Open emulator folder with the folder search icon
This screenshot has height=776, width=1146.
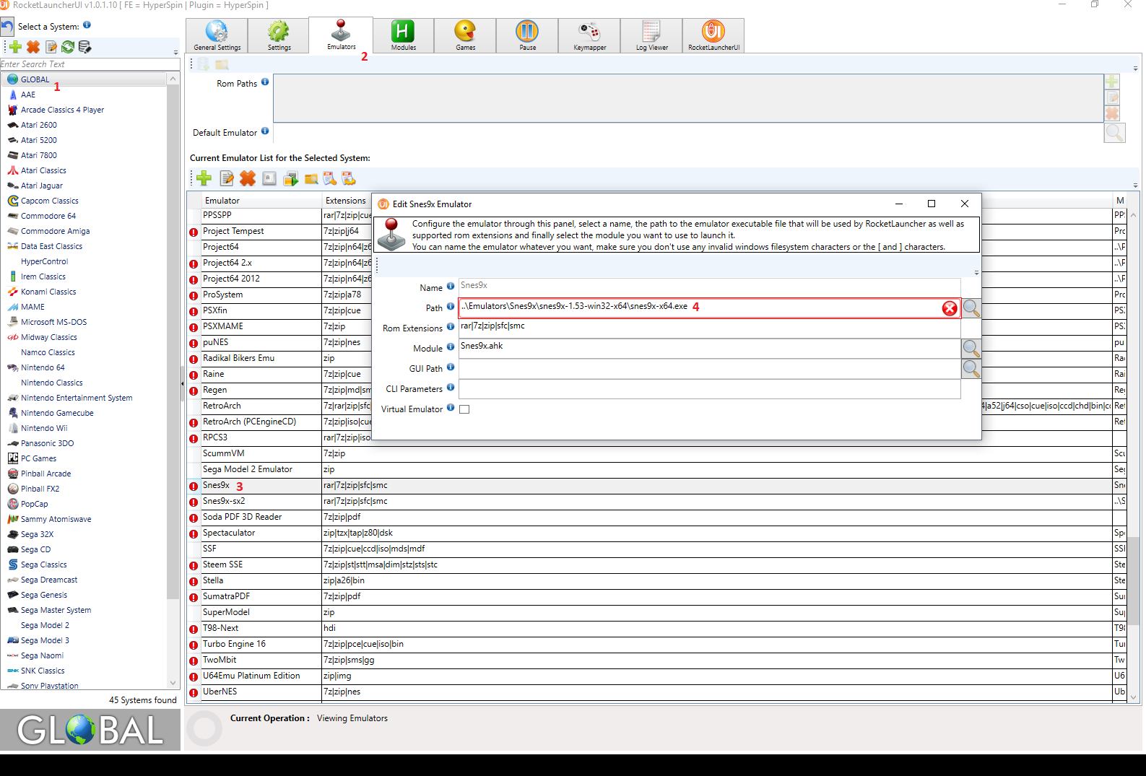311,178
